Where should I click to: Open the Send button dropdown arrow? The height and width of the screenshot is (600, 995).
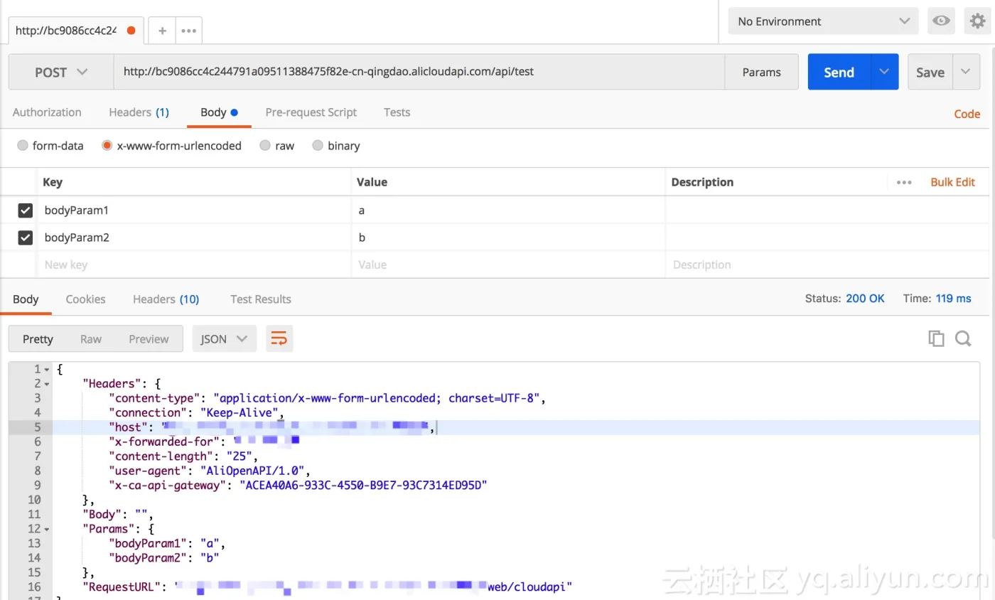click(x=884, y=72)
